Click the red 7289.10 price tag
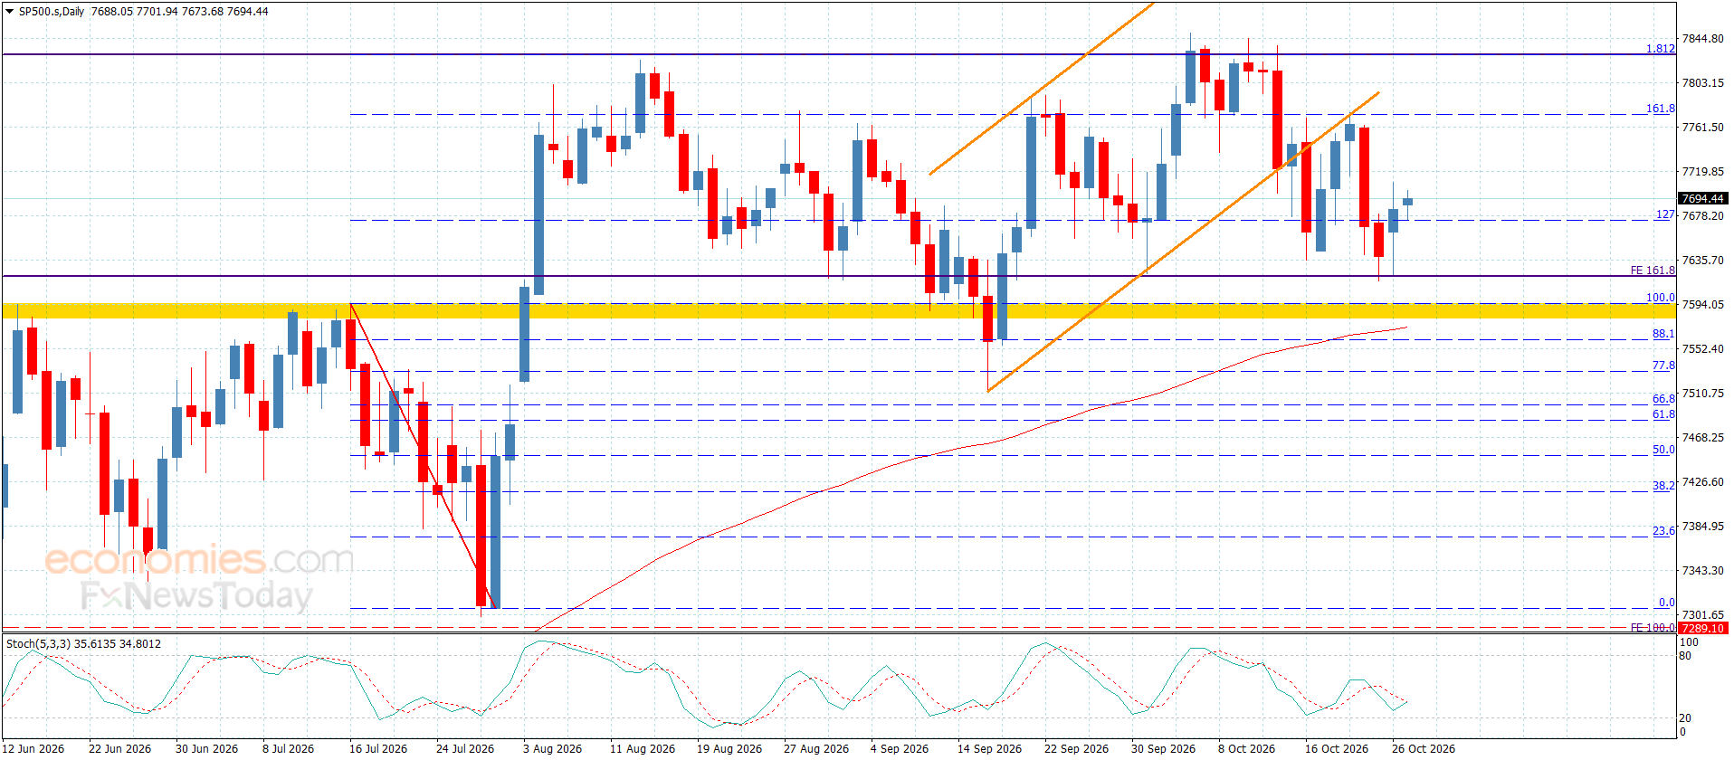 tap(1702, 628)
